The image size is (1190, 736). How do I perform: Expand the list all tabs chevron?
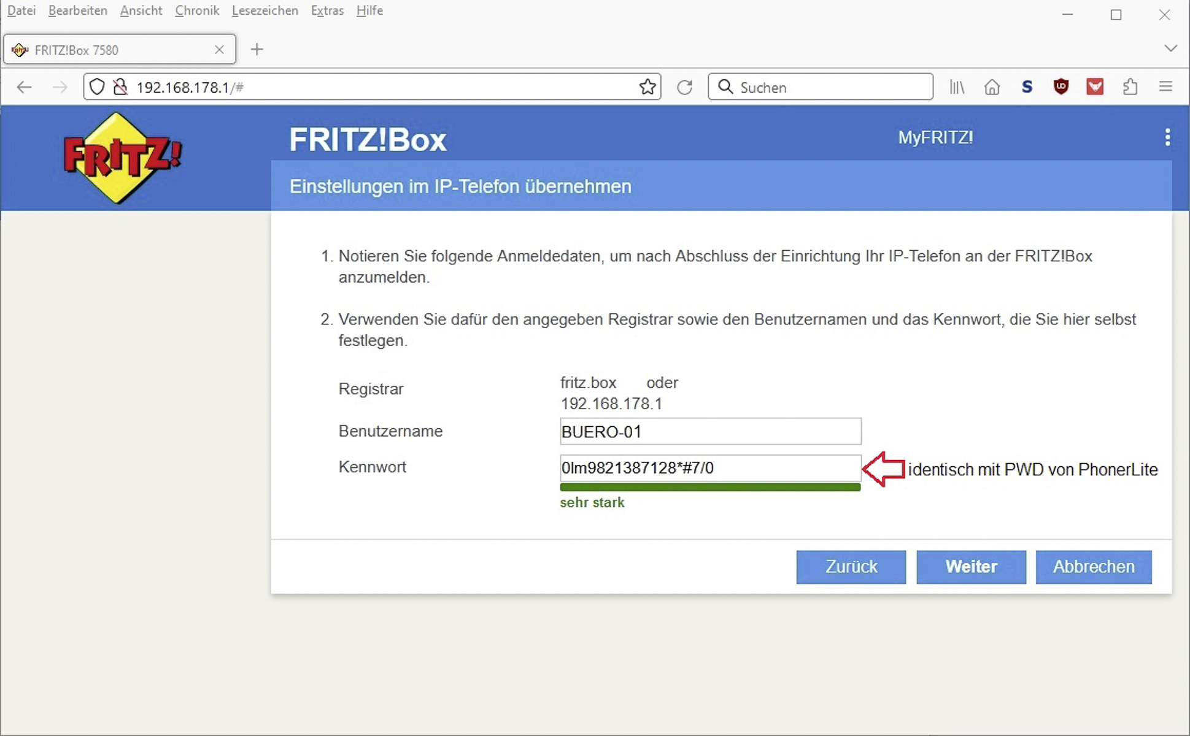click(x=1171, y=48)
